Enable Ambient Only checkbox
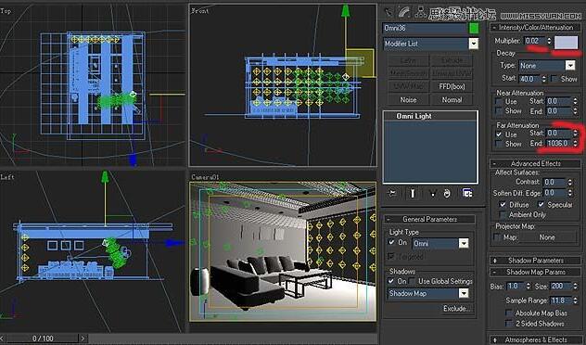 pyautogui.click(x=503, y=214)
